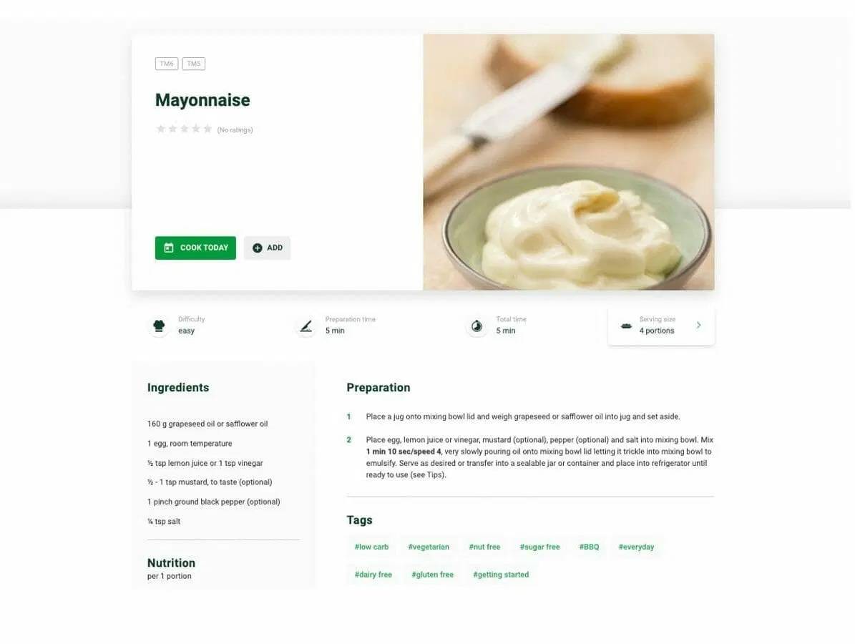Click the calendar icon in Cook Today
This screenshot has width=855, height=644.
pos(169,248)
